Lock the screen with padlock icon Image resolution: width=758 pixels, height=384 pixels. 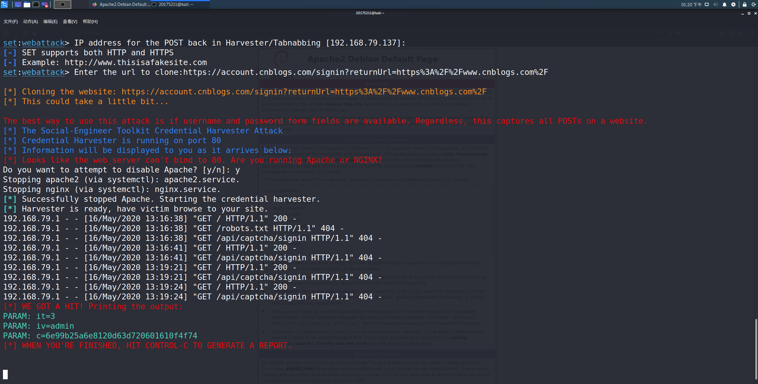[x=744, y=4]
